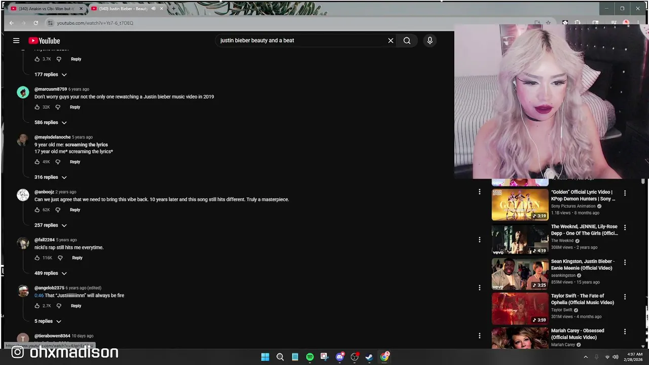Open Taylor Swift Fate of Ophelia thumbnail
Viewport: 649px width, 365px height.
point(520,309)
